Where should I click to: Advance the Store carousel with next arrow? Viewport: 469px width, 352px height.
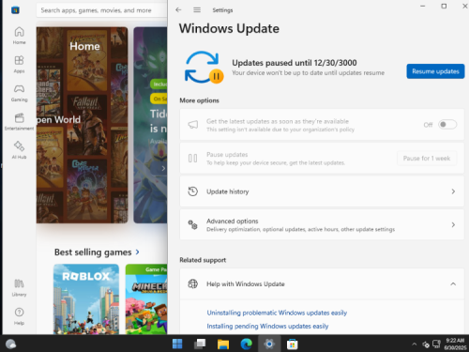(163, 168)
